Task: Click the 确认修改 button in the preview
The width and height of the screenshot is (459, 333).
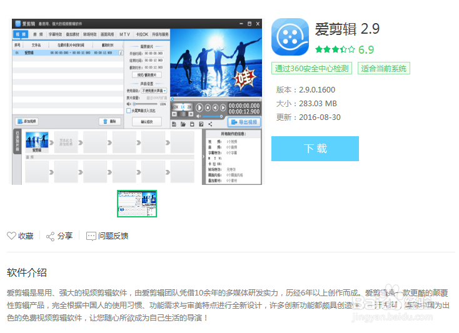Action: coord(147,122)
